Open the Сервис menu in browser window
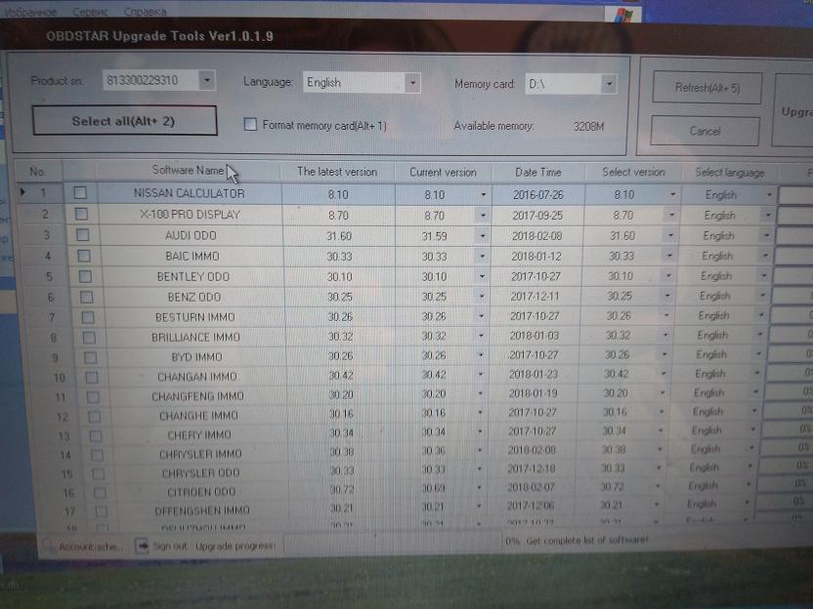Screen dimensions: 813x609 click(x=90, y=12)
